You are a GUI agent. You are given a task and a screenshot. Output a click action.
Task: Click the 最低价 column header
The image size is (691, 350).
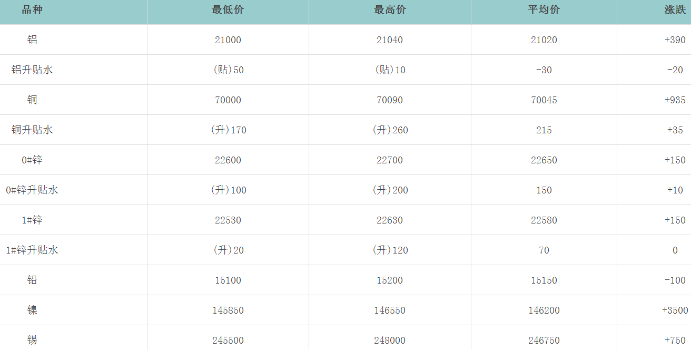tap(228, 10)
